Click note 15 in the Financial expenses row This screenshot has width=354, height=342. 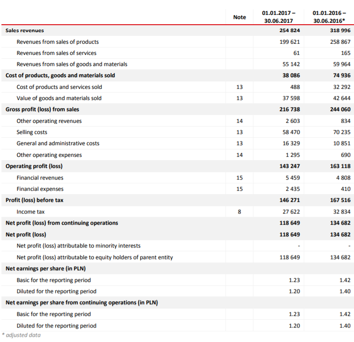(239, 189)
